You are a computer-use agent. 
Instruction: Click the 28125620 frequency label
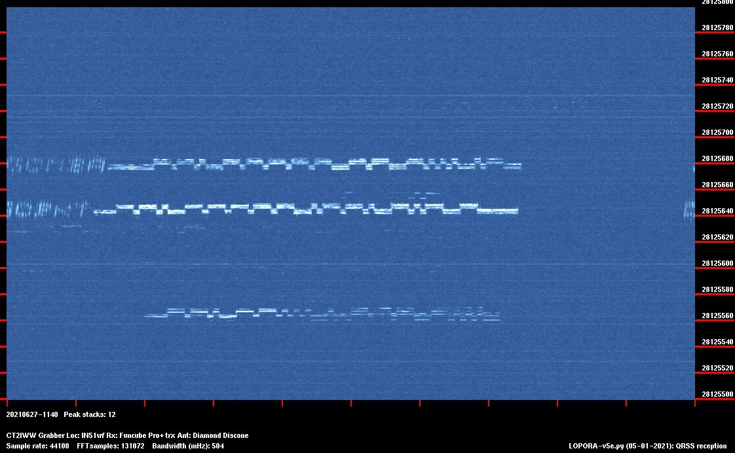tap(717, 238)
